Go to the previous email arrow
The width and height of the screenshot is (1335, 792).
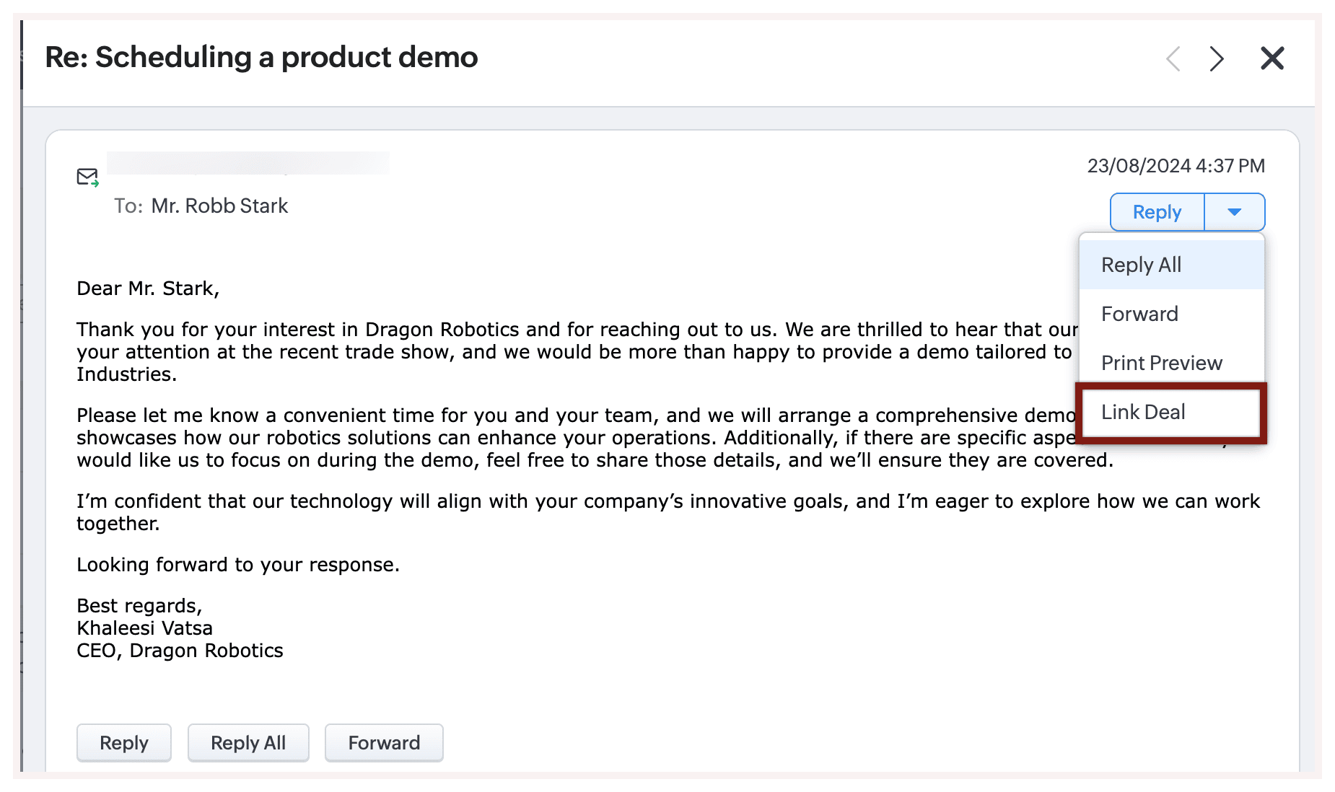[1173, 58]
